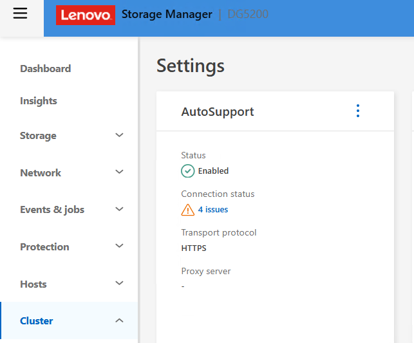Expand the Protection section chevron
Screen dimensions: 414x343
tap(119, 246)
